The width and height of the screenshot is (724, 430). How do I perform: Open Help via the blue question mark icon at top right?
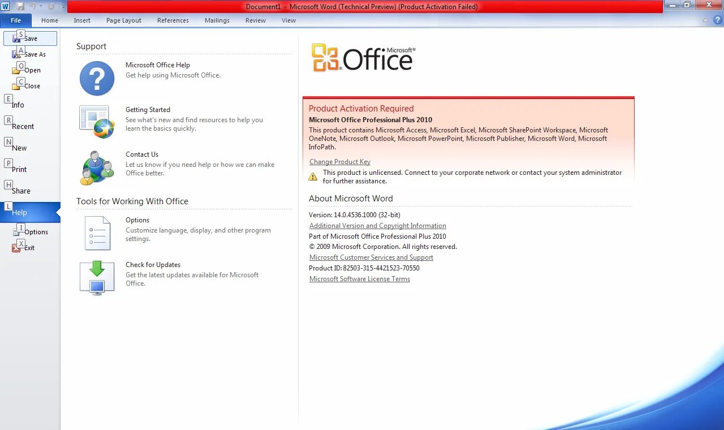[x=718, y=20]
